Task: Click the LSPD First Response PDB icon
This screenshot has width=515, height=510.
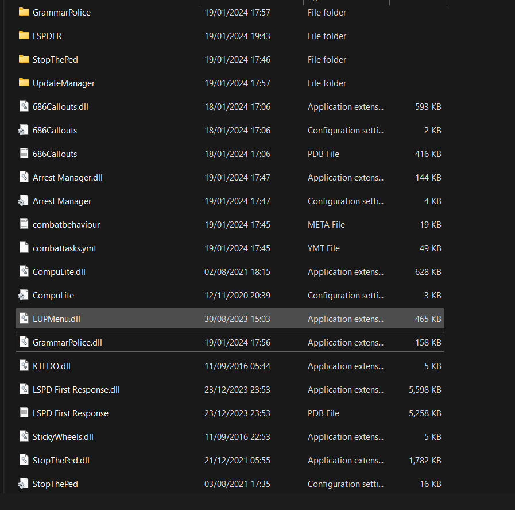Action: 24,413
